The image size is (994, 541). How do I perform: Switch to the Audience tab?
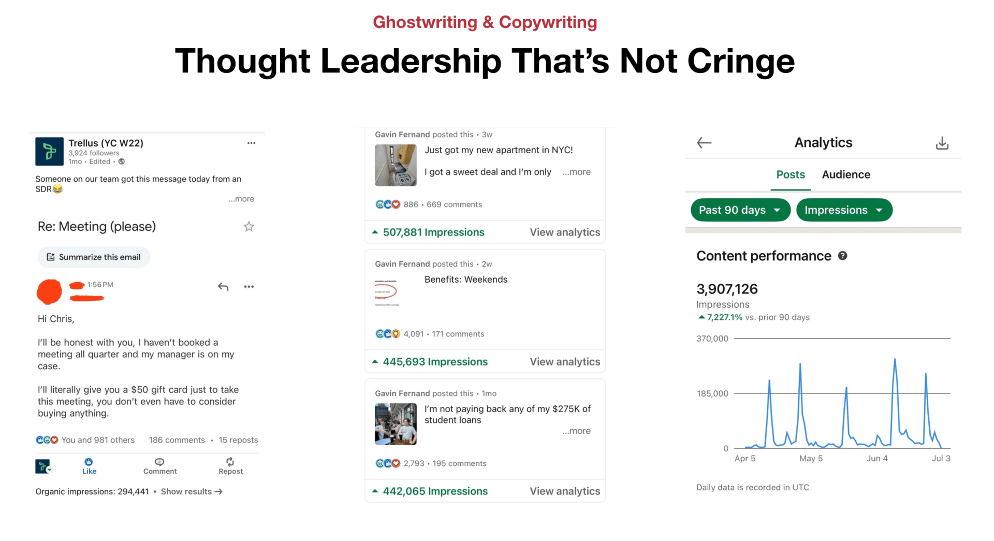coord(846,174)
